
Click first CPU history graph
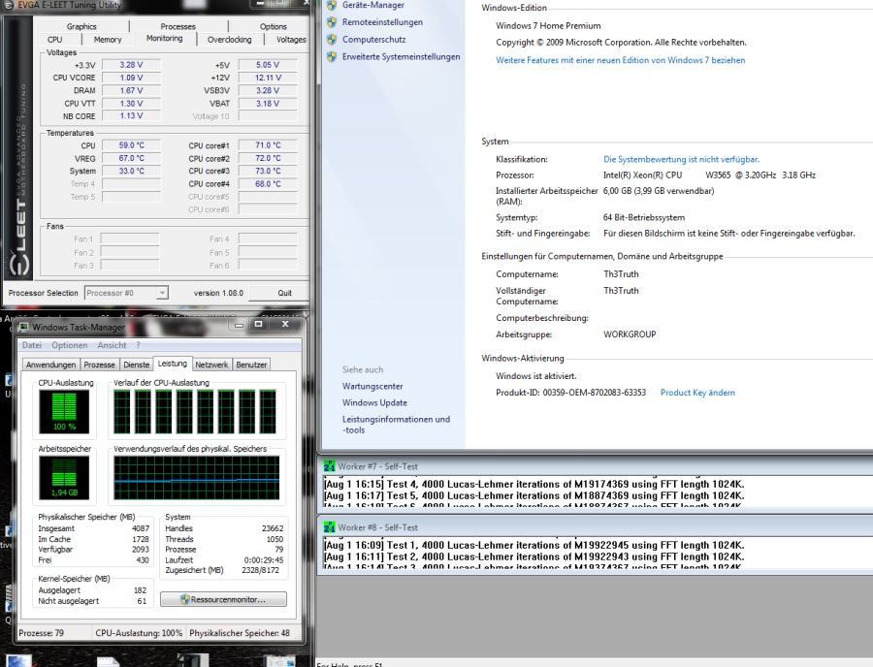pos(122,412)
